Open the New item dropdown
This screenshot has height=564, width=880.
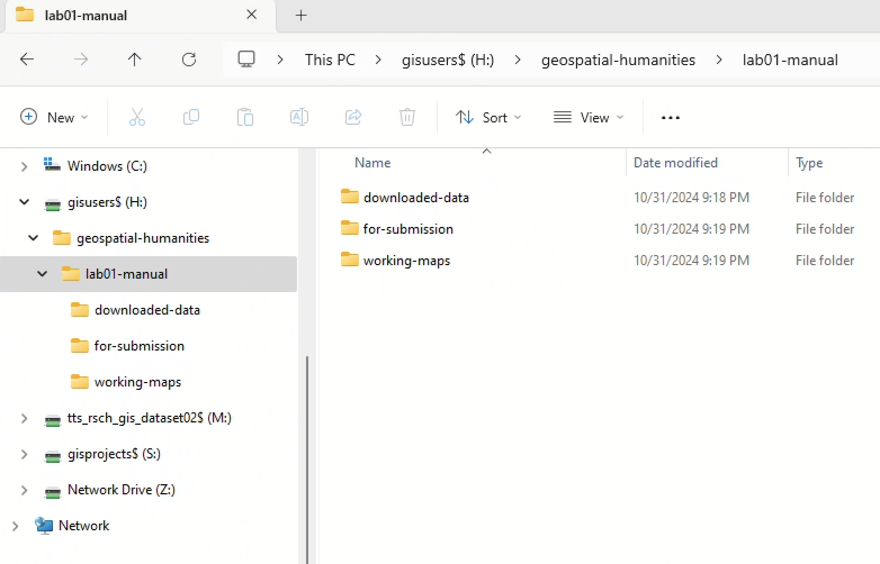tap(55, 117)
